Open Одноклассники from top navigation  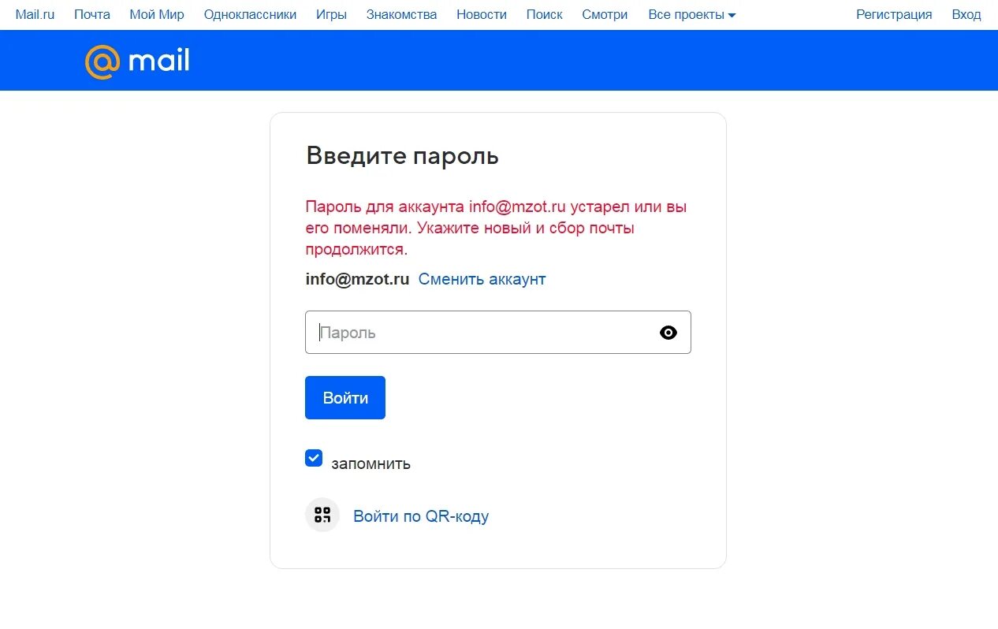[250, 14]
